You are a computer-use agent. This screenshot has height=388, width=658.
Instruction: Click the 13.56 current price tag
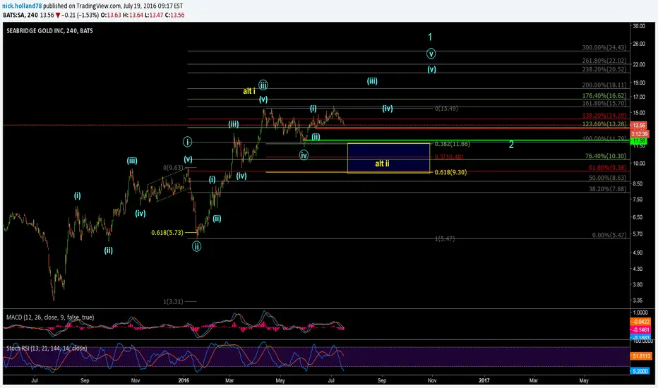(640, 126)
